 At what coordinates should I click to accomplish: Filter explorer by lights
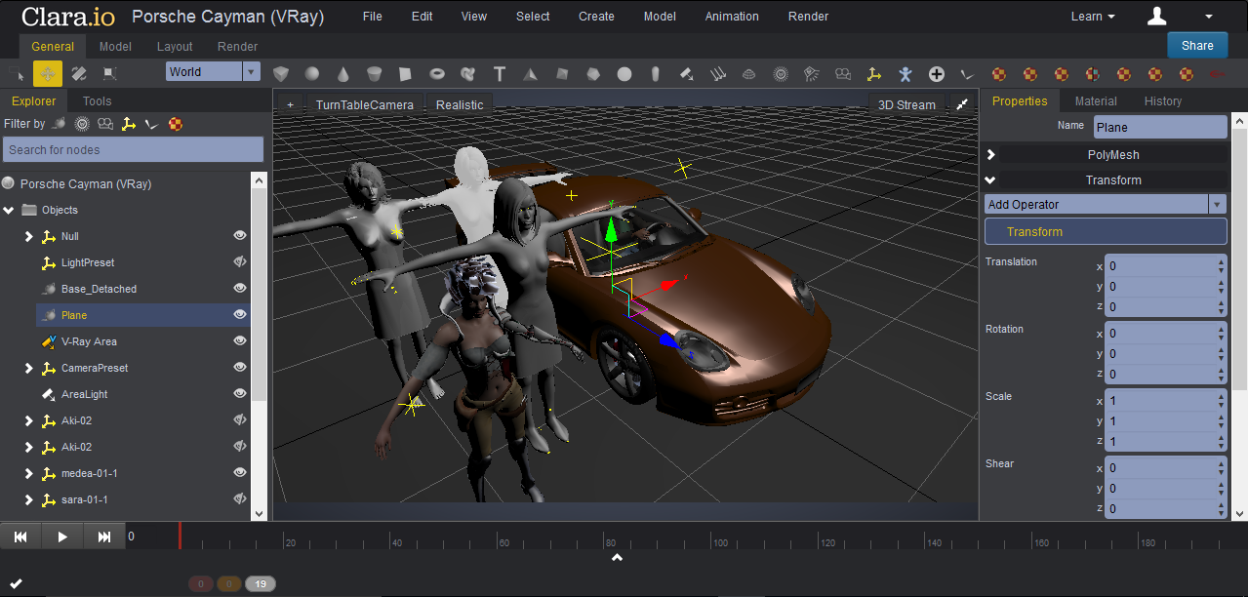[82, 124]
